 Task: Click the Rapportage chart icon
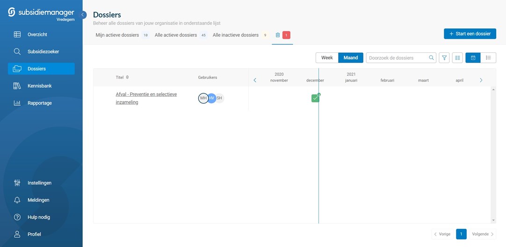click(x=17, y=103)
